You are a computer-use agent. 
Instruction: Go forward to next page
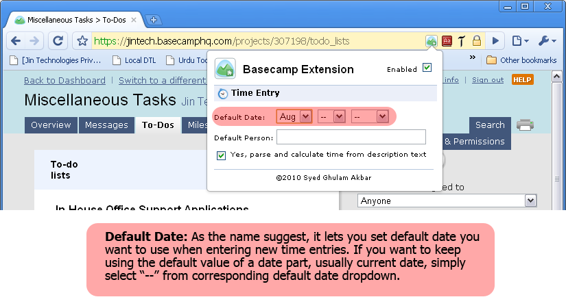(34, 40)
